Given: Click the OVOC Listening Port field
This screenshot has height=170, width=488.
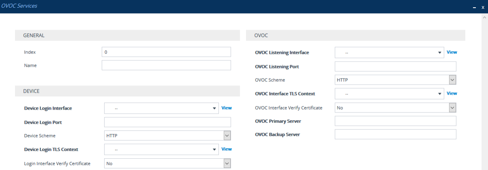Looking at the screenshot, I should [396, 66].
